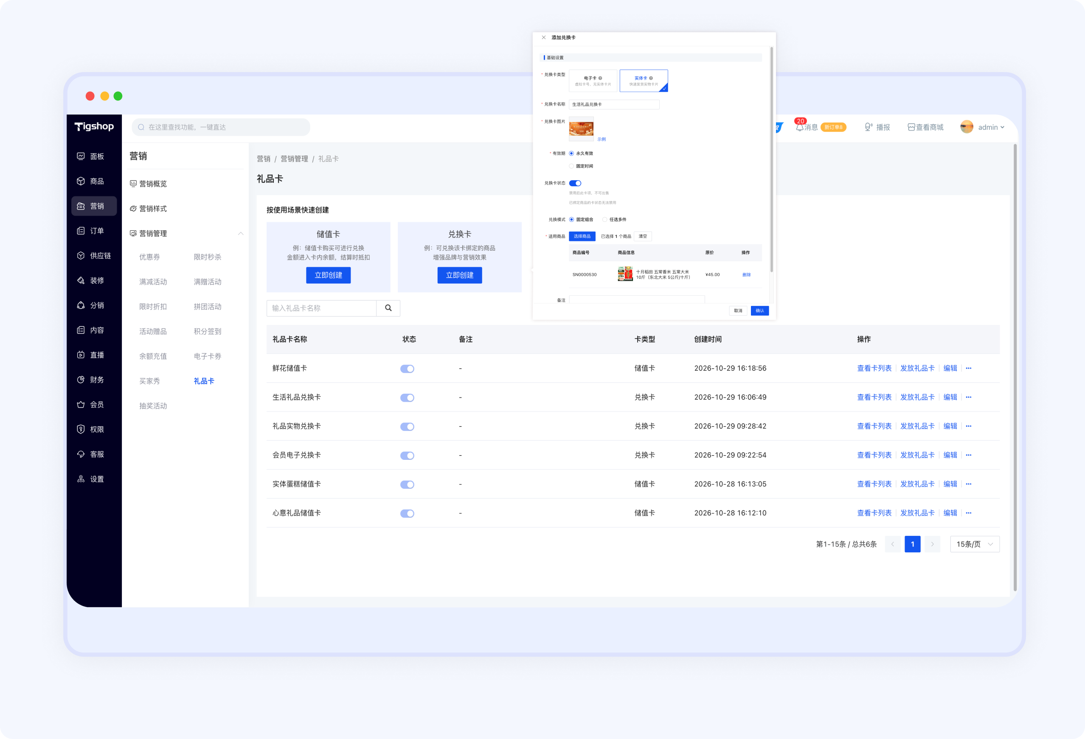Open the 供应链 supply chain sidebar icon
The width and height of the screenshot is (1085, 739).
pos(81,256)
